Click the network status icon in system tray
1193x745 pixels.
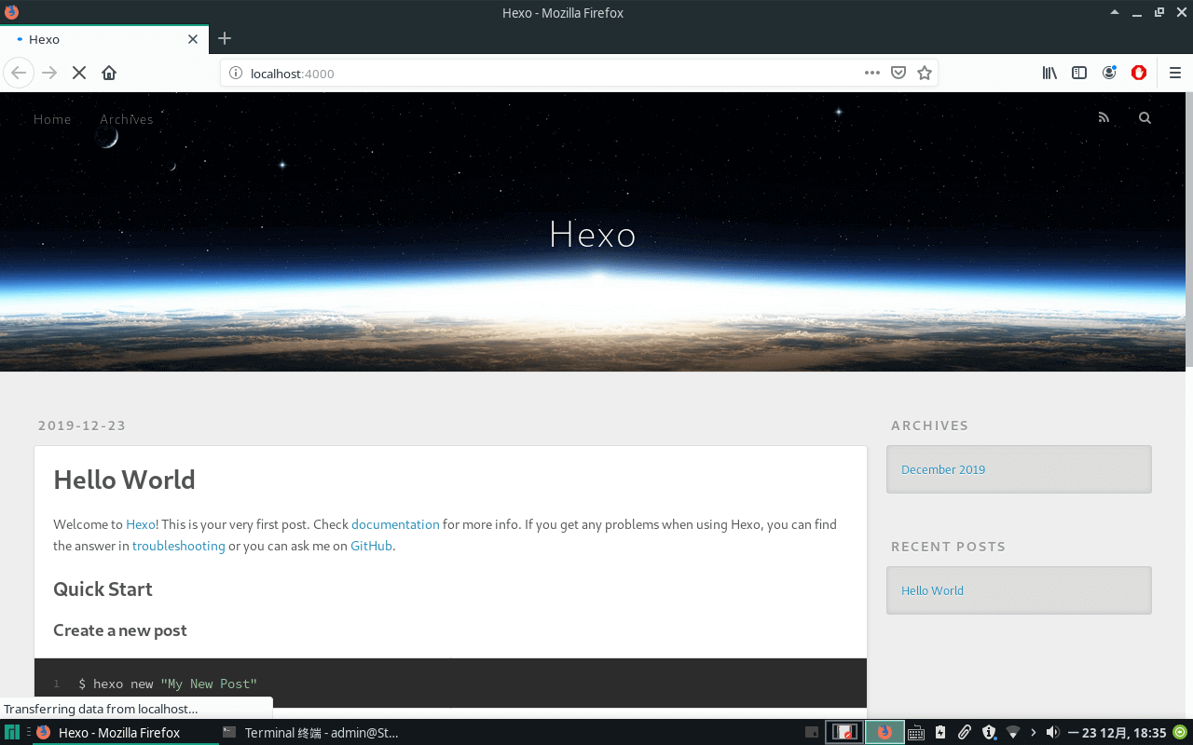[1014, 733]
